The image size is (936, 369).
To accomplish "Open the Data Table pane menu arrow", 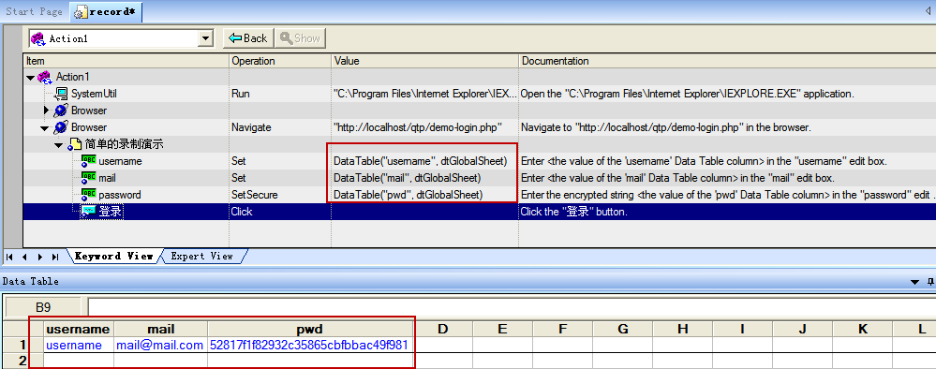I will 914,282.
